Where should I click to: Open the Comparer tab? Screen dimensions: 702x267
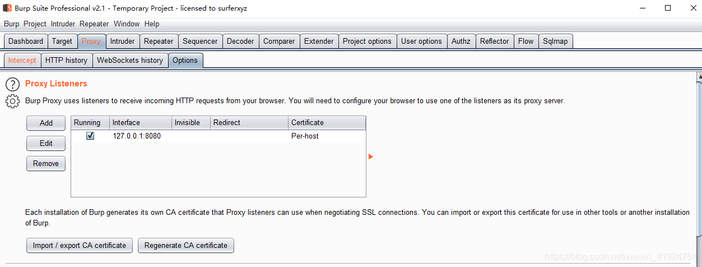click(x=279, y=41)
